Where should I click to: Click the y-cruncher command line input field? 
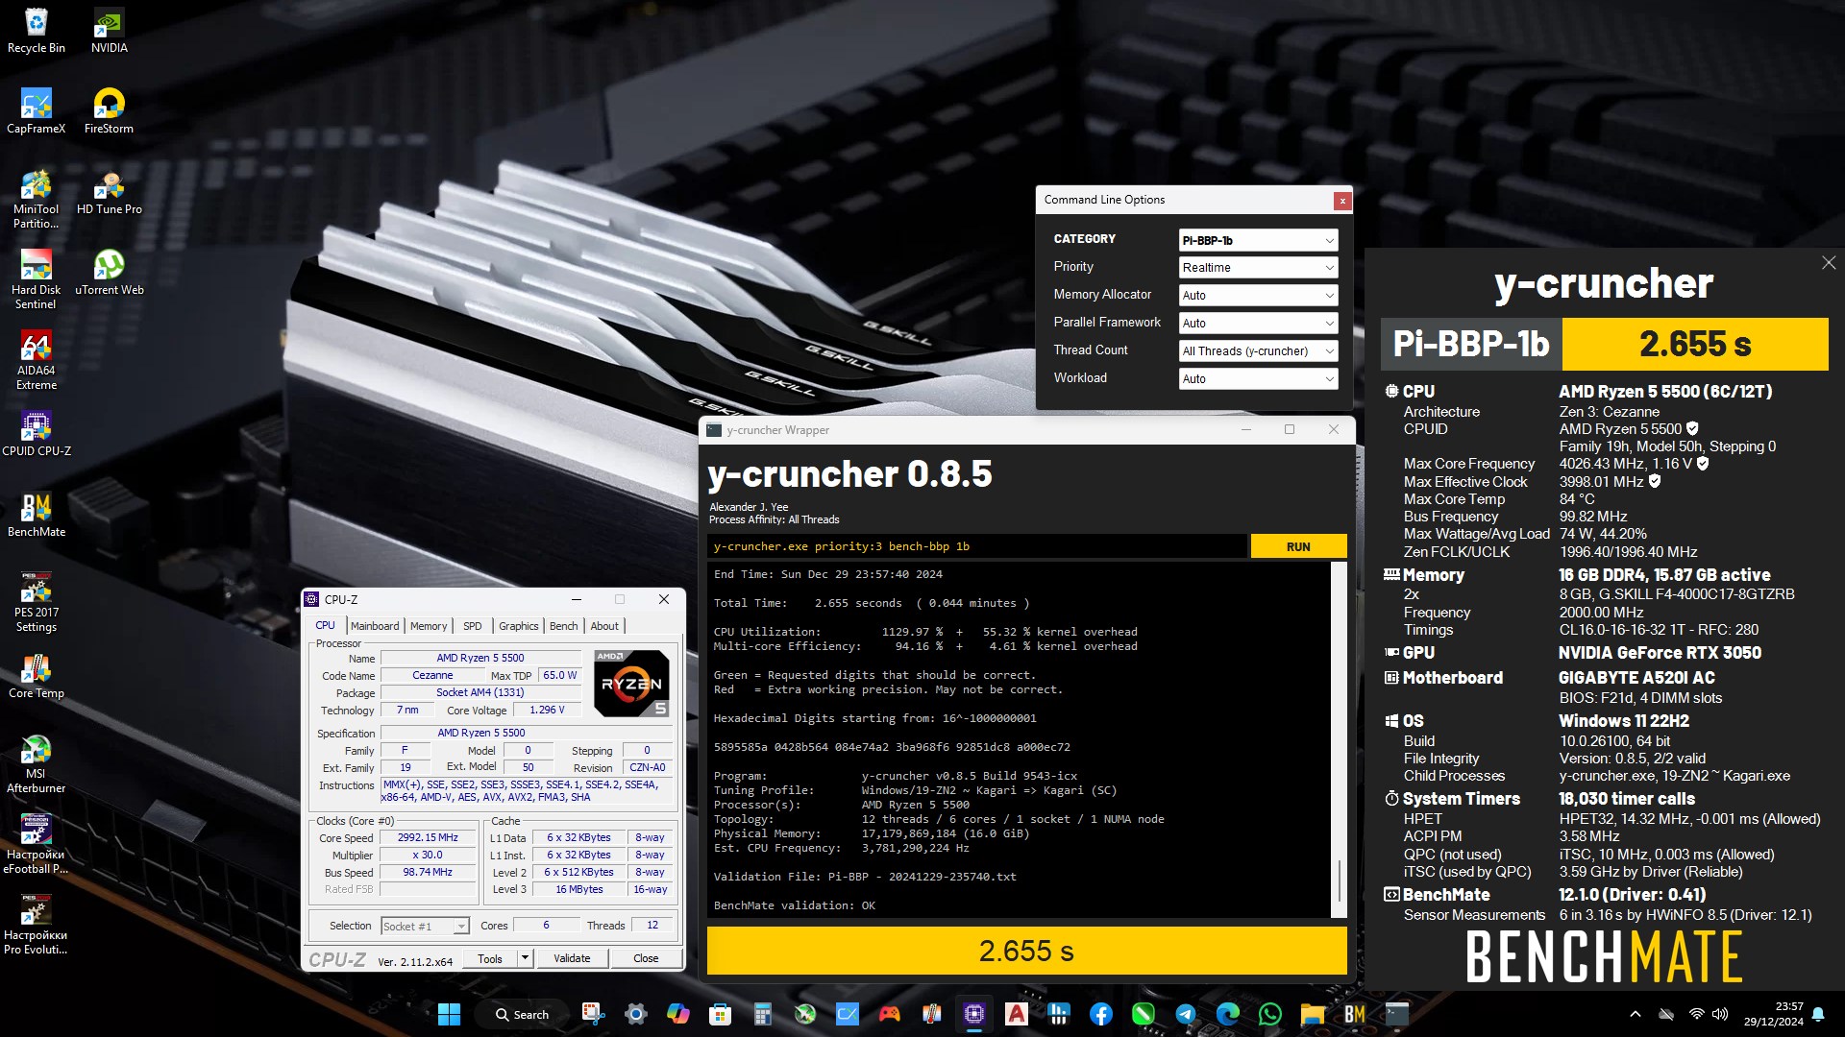[x=977, y=546]
